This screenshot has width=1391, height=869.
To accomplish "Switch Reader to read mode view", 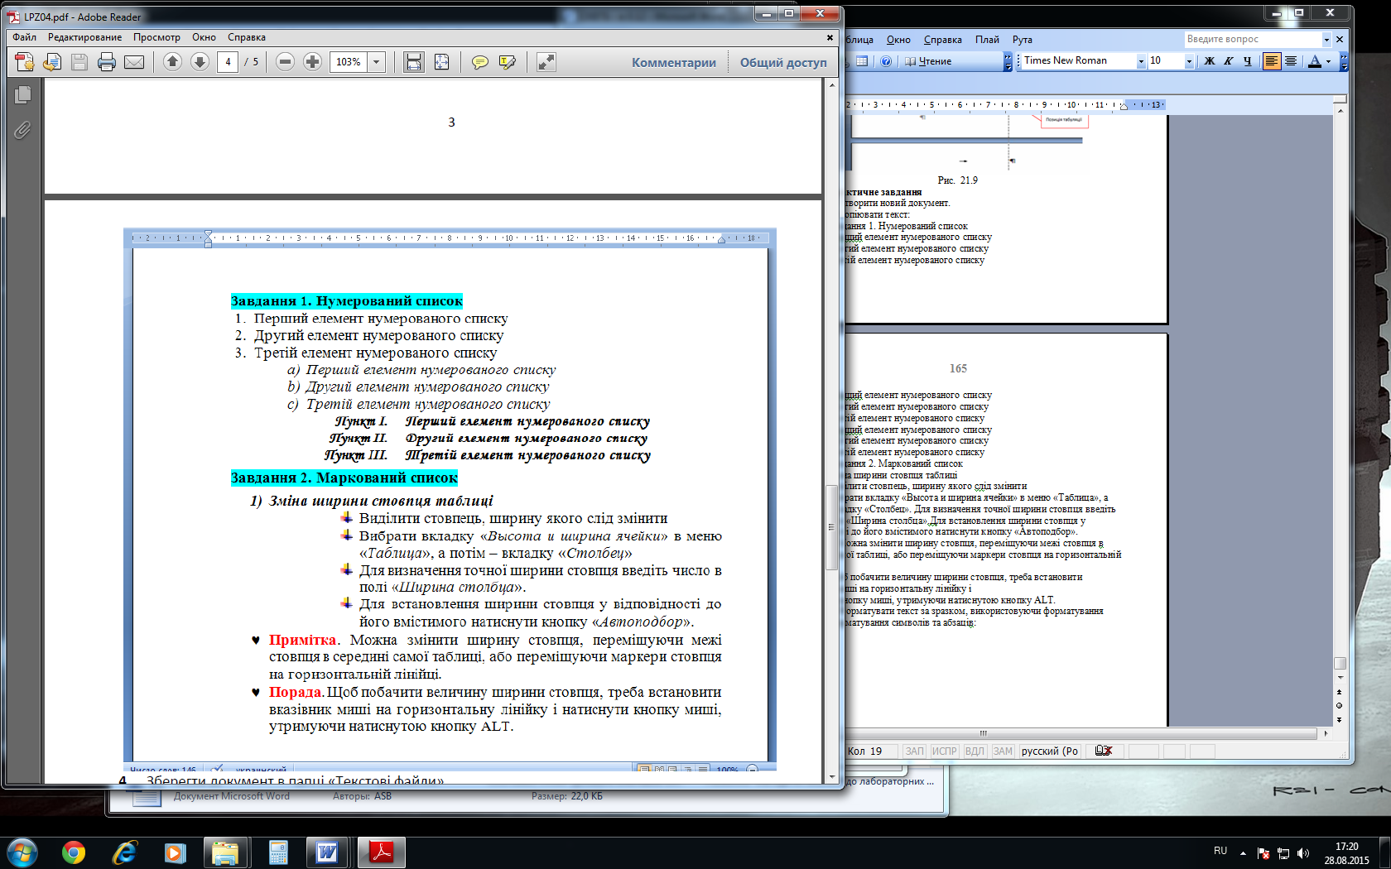I will (x=546, y=62).
